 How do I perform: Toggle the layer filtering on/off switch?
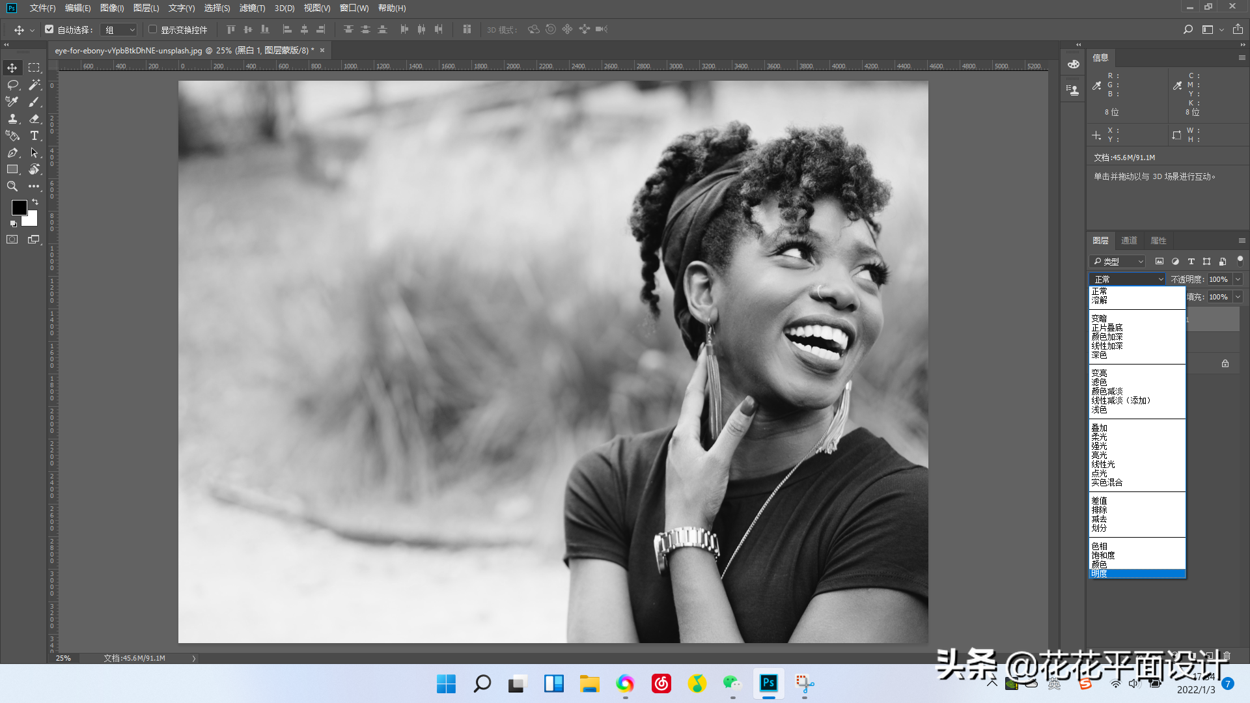coord(1240,260)
